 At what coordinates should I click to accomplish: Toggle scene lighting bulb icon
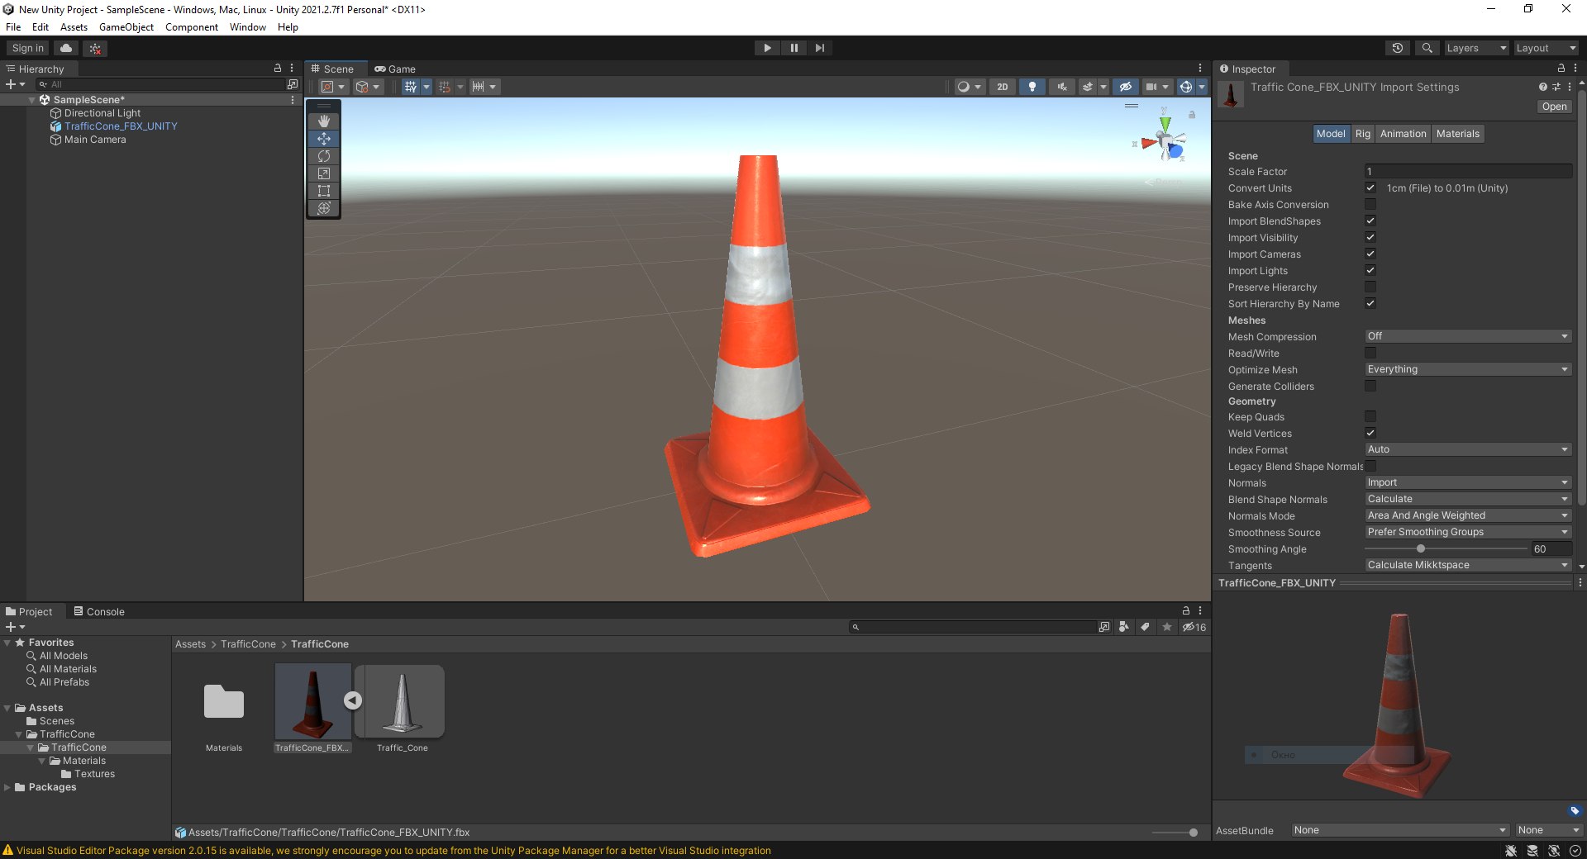[1032, 87]
